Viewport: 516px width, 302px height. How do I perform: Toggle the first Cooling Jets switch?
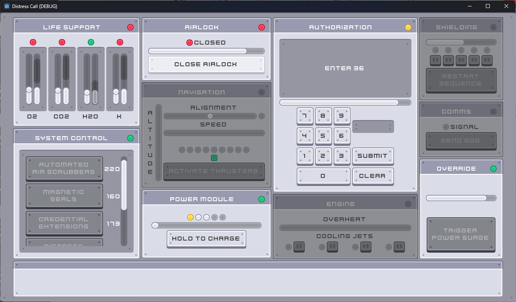[x=299, y=247]
